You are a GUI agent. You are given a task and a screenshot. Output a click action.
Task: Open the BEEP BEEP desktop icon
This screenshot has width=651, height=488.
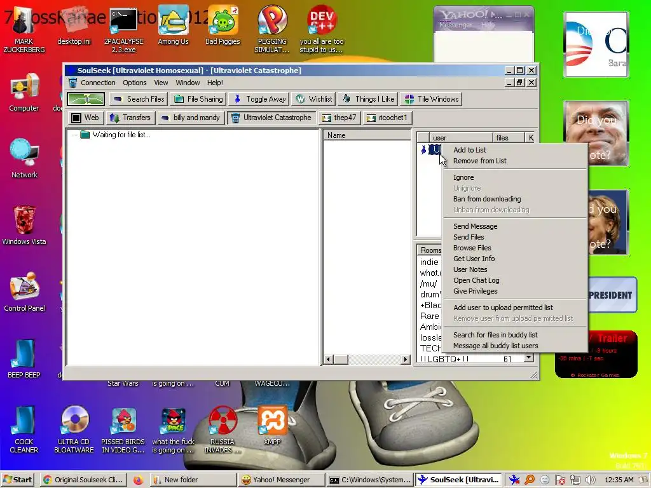tap(24, 359)
